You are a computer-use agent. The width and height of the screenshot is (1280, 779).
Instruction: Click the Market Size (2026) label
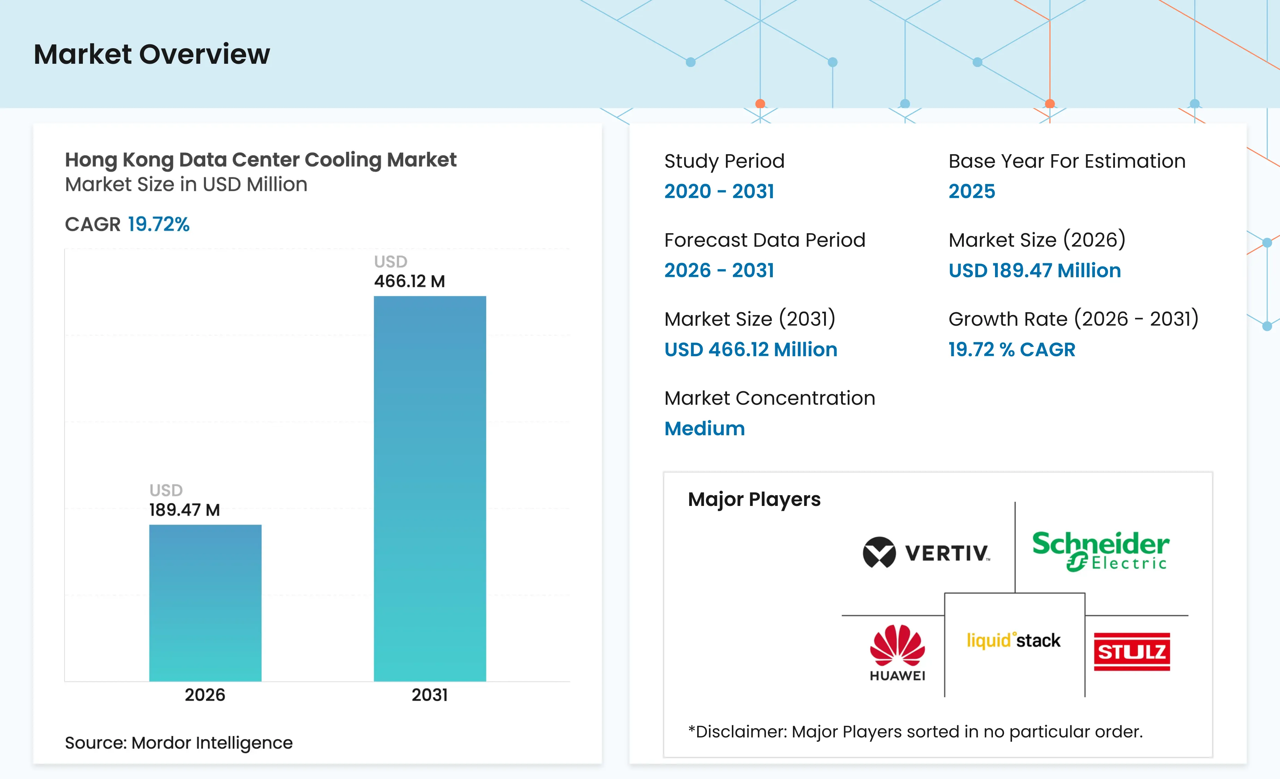pyautogui.click(x=1037, y=240)
